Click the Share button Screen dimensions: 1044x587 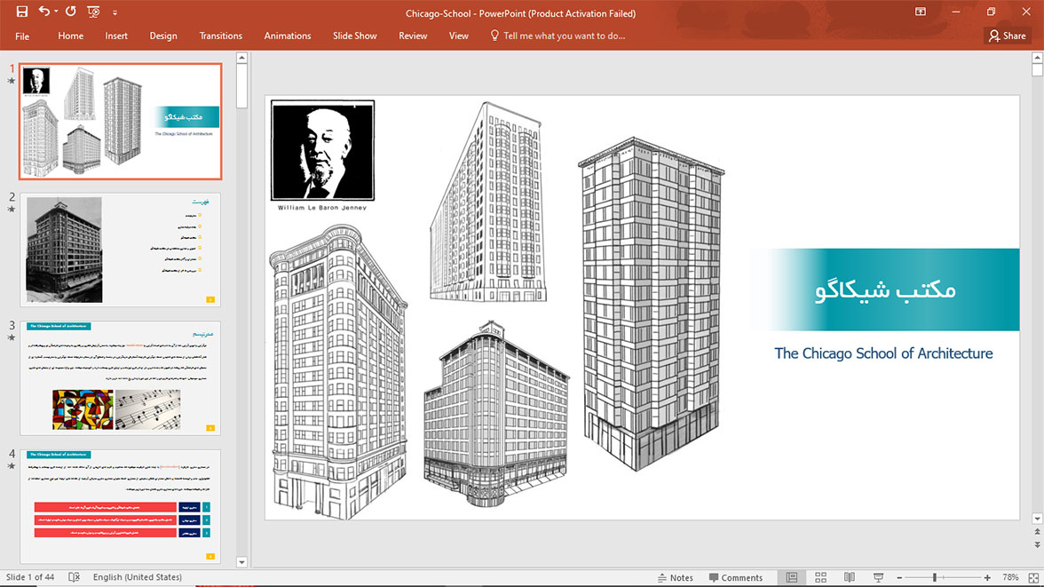tap(1008, 36)
